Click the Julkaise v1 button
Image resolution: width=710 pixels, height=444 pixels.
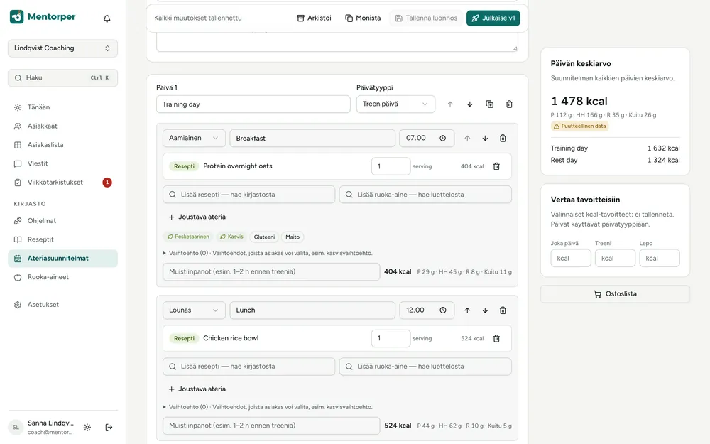click(x=493, y=18)
